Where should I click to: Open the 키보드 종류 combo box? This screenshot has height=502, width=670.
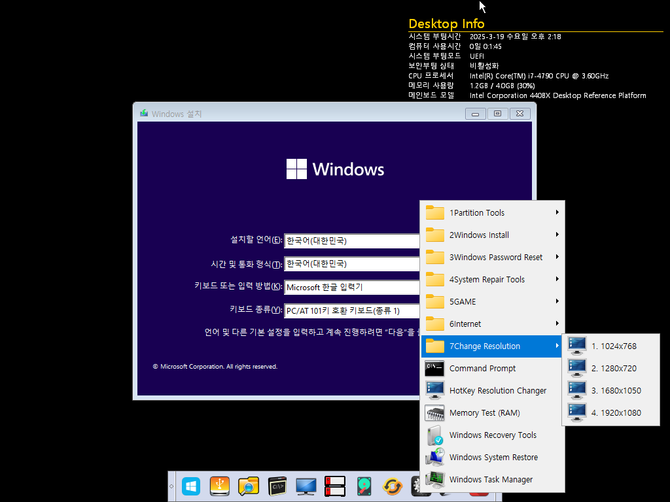click(352, 310)
